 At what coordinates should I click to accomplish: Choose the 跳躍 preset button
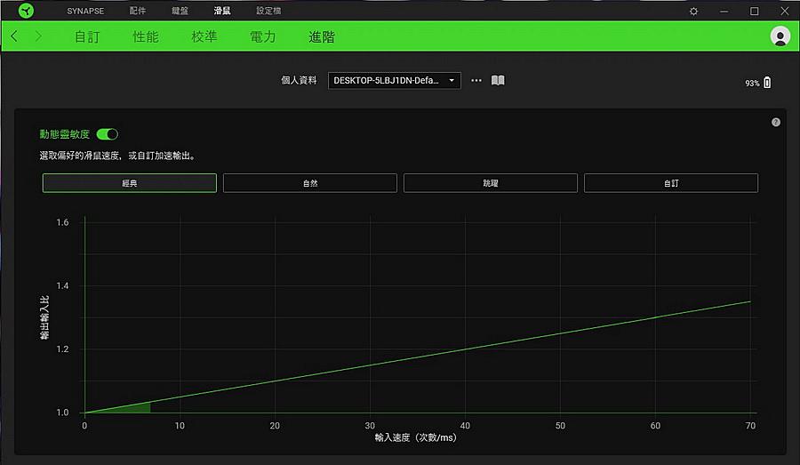(x=490, y=183)
